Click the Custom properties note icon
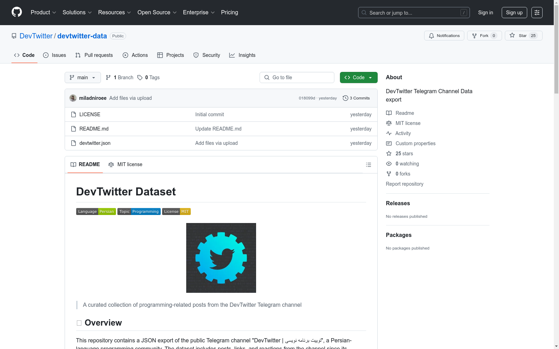559x349 pixels. [389, 143]
